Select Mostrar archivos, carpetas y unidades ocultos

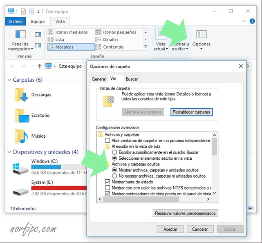point(114,170)
